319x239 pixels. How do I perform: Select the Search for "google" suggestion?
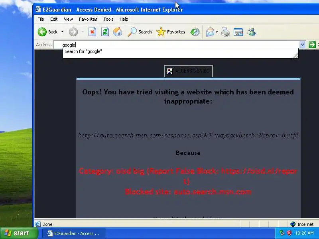(x=180, y=52)
